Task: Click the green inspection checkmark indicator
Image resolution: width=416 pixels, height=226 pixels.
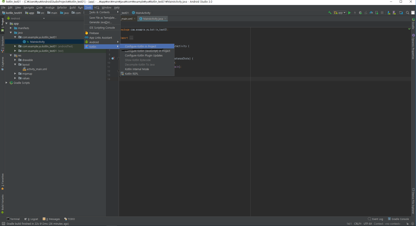Action: pyautogui.click(x=409, y=29)
